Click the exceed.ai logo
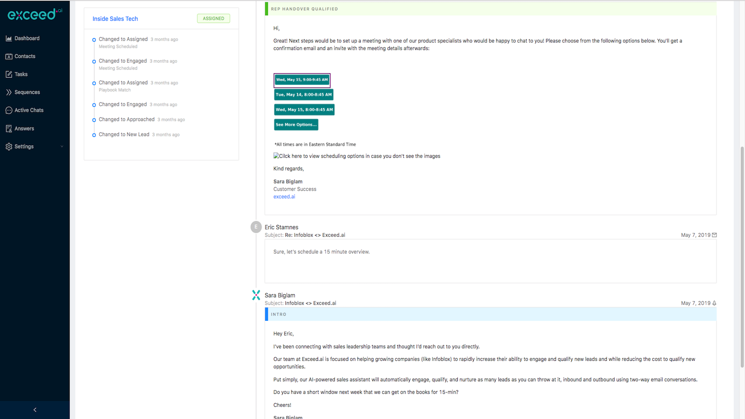745x419 pixels. click(x=35, y=14)
